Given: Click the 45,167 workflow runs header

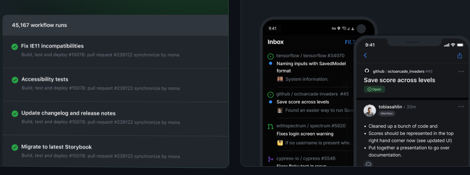Looking at the screenshot, I should pos(39,25).
